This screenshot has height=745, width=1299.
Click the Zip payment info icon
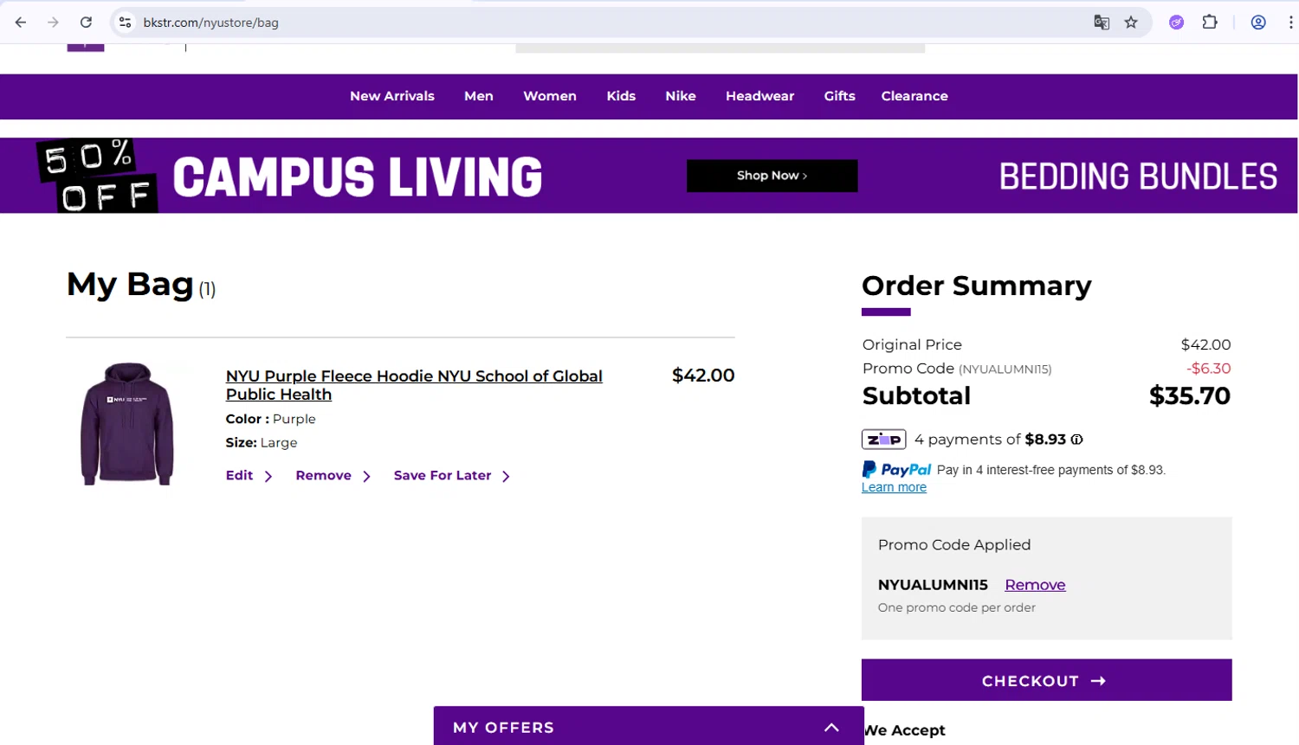click(1077, 440)
